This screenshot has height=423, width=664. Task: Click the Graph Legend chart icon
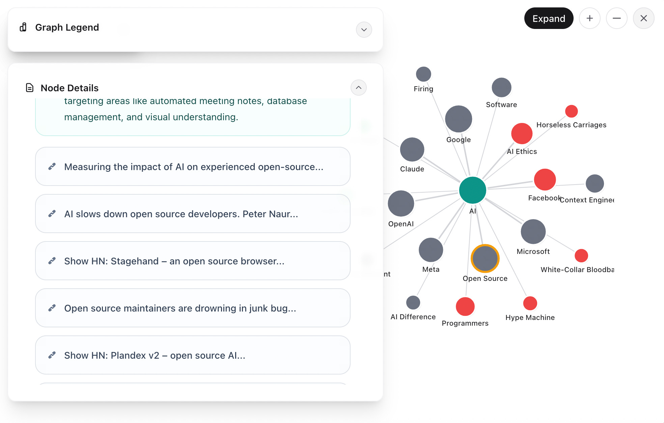pos(23,27)
